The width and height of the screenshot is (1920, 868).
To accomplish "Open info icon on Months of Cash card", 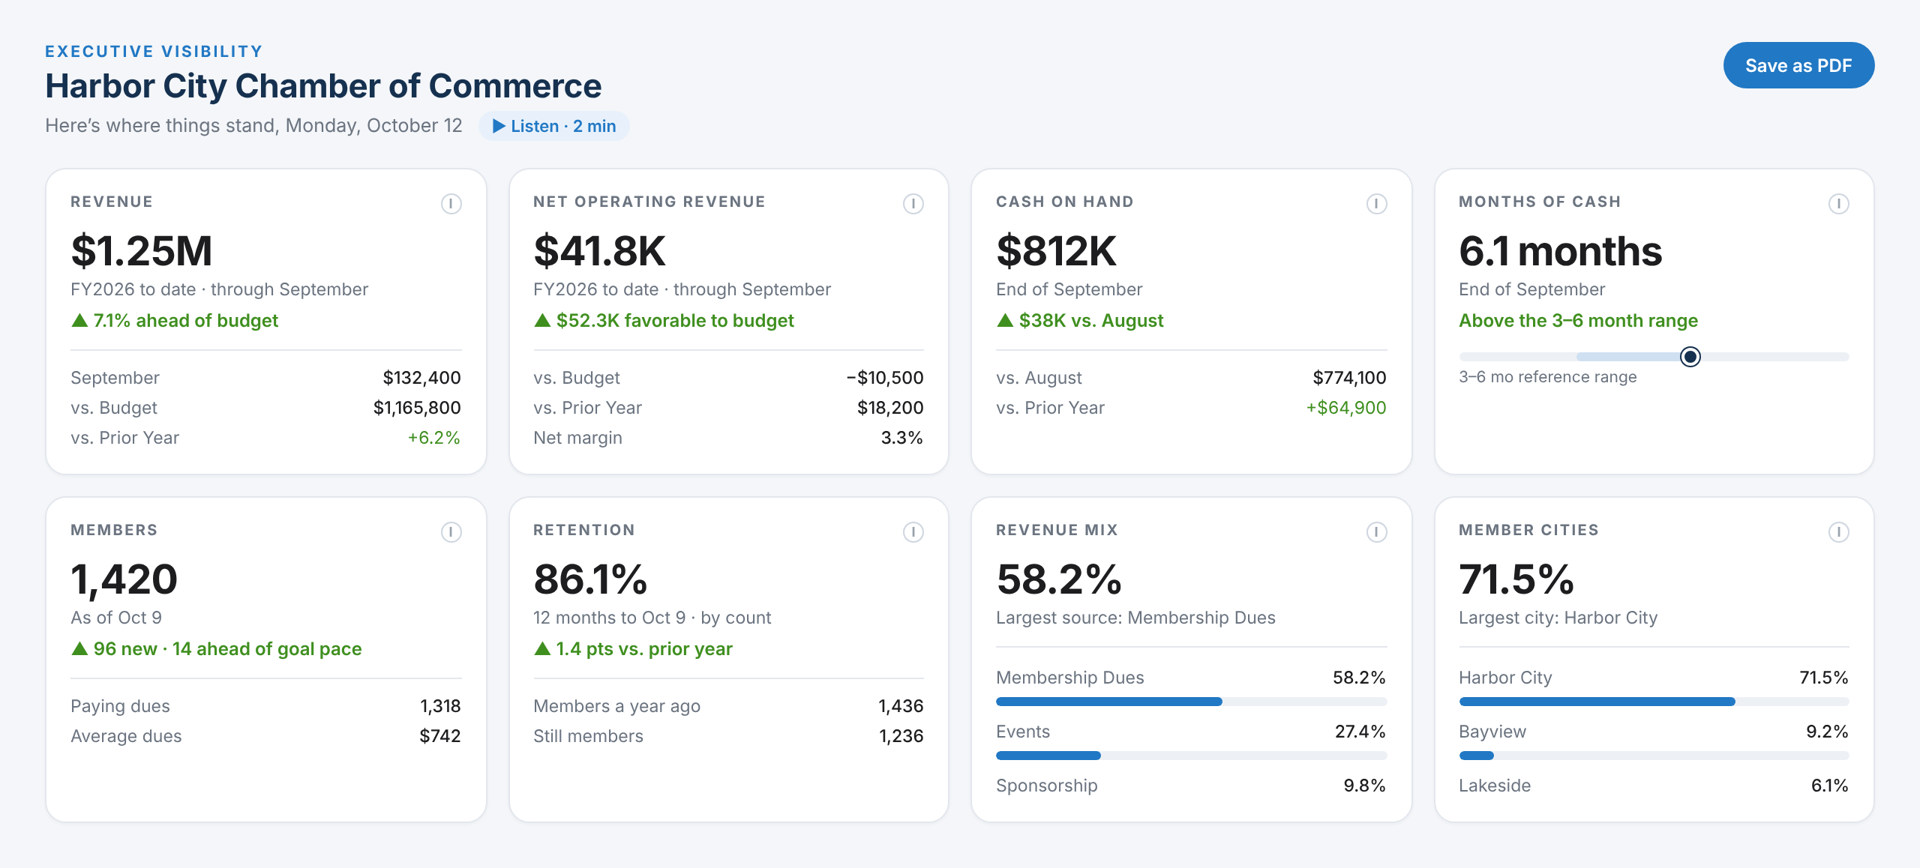I will [1838, 203].
